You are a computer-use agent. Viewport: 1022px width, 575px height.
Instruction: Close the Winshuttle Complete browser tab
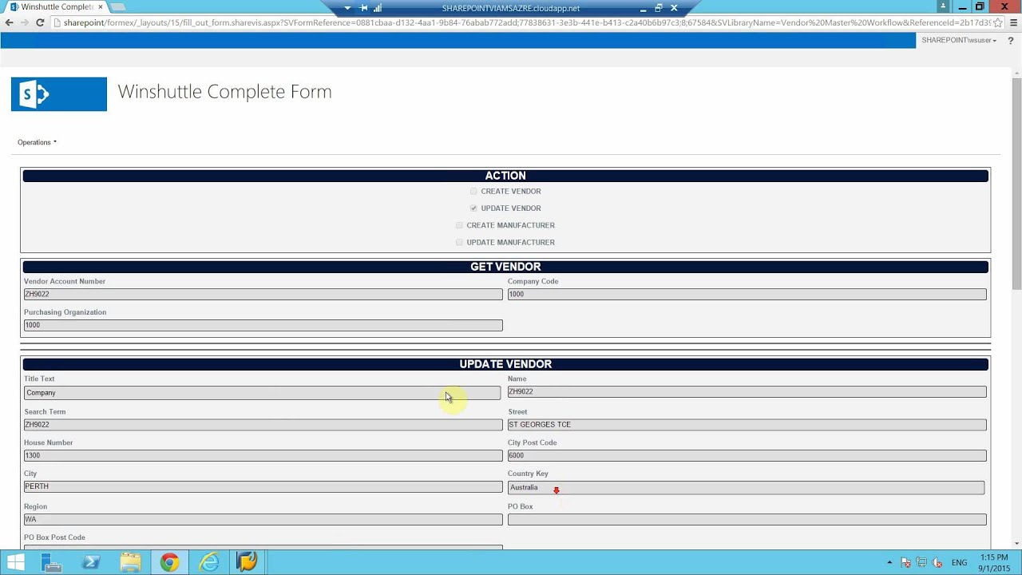101,6
